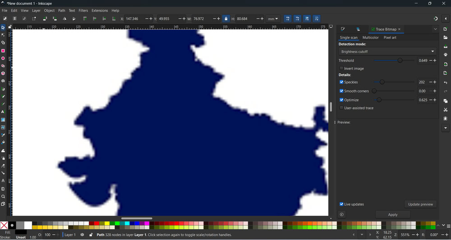Image resolution: width=451 pixels, height=240 pixels.
Task: Select the Selector arrow tool
Action: pos(3,27)
